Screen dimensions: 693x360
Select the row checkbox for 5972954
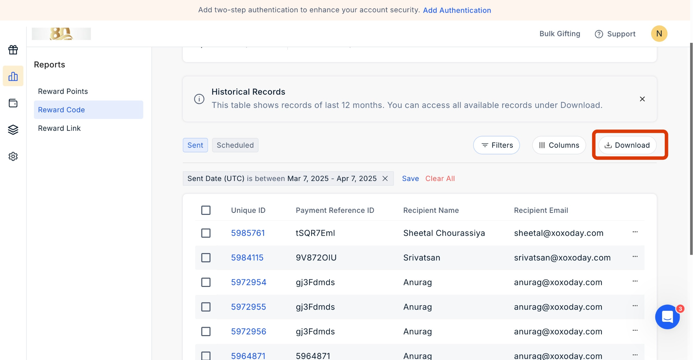coord(206,282)
